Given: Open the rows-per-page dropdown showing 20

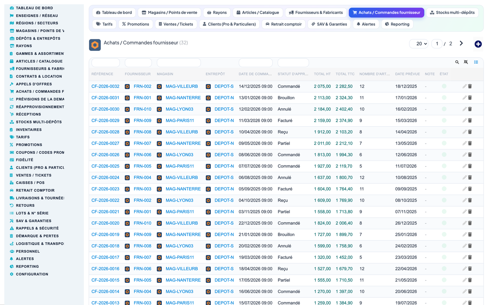Looking at the screenshot, I should [x=419, y=44].
